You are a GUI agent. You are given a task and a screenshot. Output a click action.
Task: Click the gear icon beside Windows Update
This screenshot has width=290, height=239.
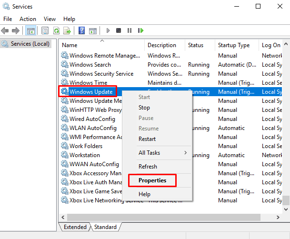[65, 91]
